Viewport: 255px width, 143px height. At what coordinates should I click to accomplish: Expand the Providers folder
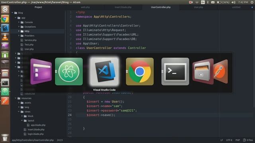tap(19, 36)
